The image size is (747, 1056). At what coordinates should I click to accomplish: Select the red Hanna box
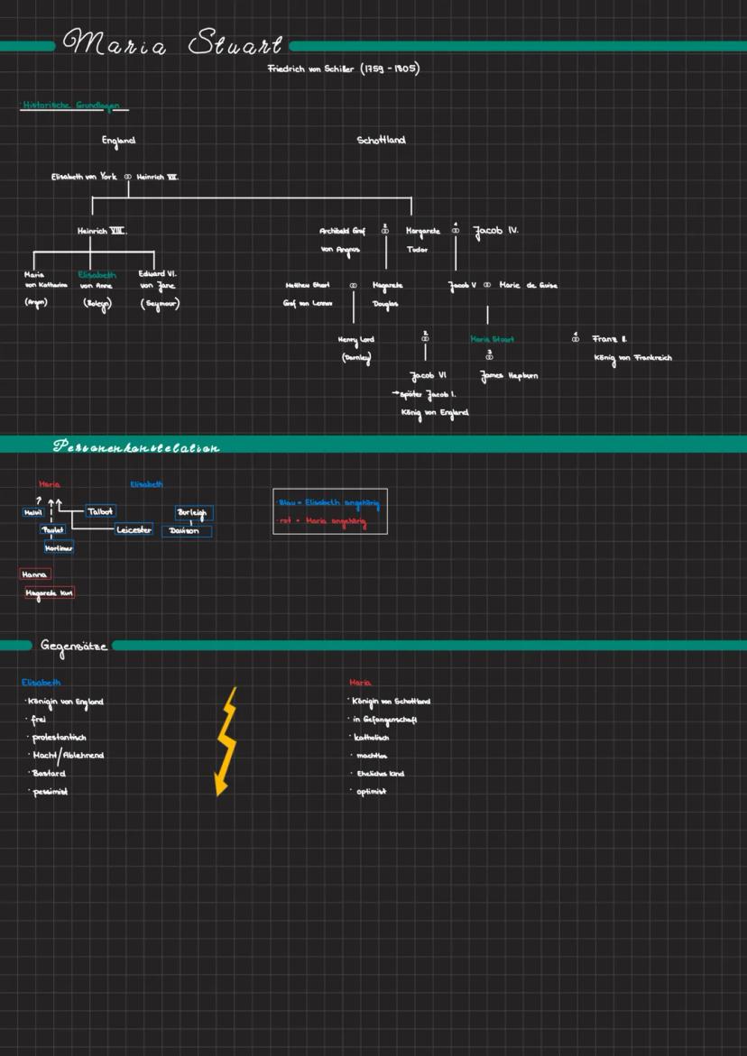[x=35, y=574]
